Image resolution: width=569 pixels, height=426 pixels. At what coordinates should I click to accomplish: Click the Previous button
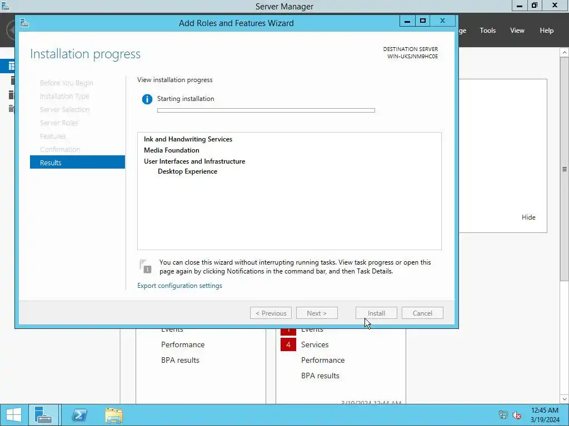click(271, 313)
